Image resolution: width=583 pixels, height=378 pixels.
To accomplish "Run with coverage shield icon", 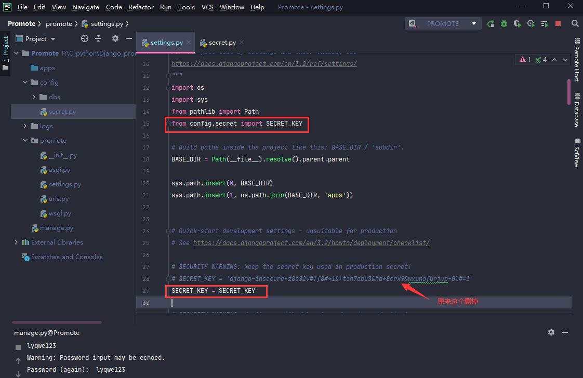I will click(x=517, y=24).
